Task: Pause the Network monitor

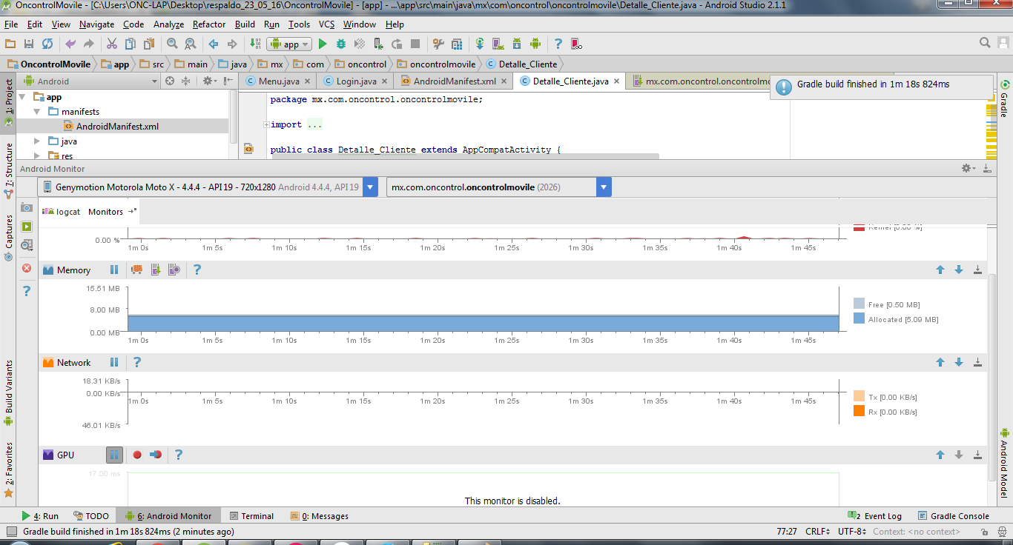Action: (114, 363)
